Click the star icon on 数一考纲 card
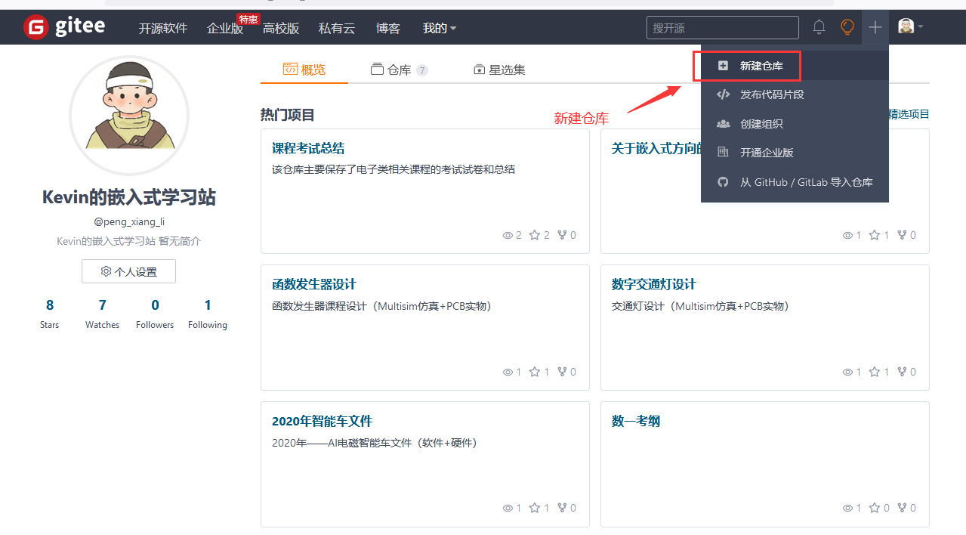 [875, 508]
